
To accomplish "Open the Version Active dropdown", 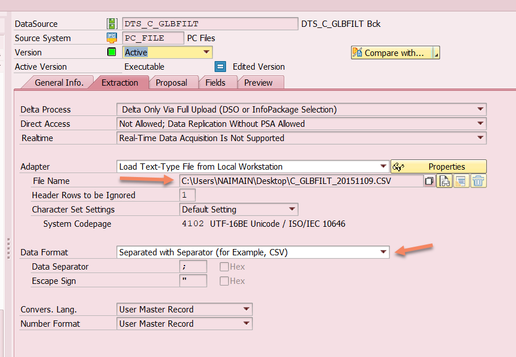I will (x=207, y=53).
